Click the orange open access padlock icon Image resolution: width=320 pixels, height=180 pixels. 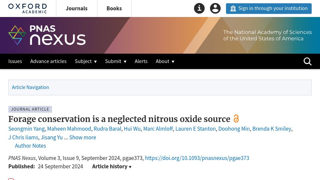[236, 119]
